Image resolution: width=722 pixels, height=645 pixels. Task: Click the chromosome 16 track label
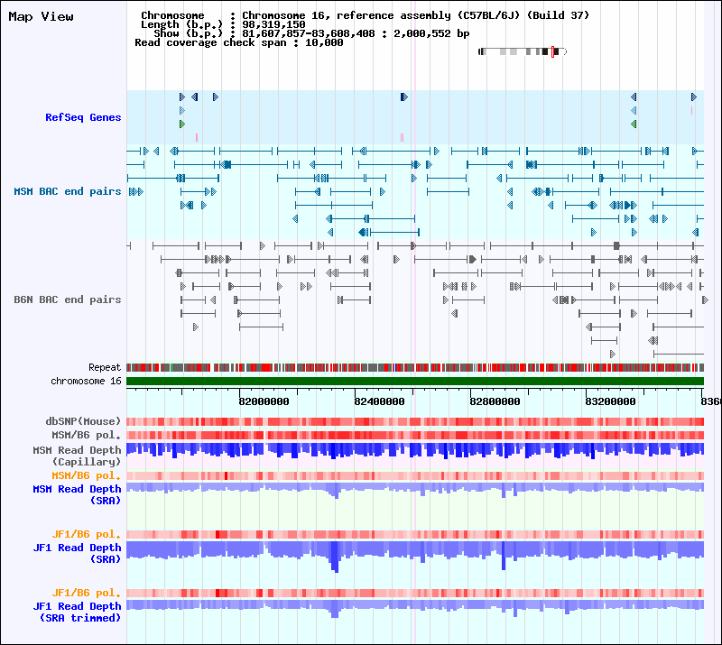click(x=86, y=382)
